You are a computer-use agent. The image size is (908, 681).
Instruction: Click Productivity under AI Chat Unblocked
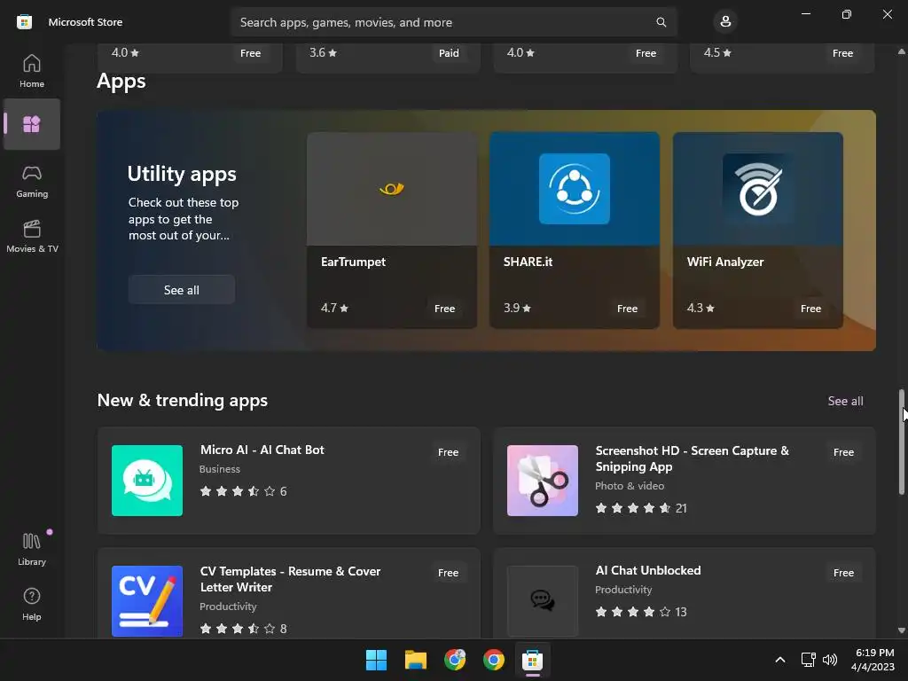point(623,590)
